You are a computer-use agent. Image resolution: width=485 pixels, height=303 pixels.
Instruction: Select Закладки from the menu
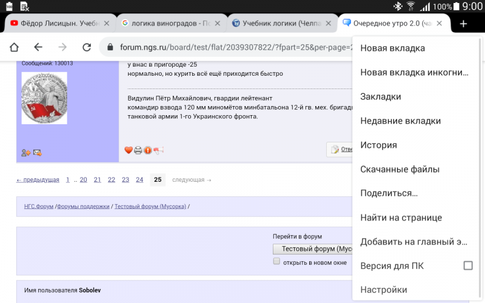click(381, 96)
